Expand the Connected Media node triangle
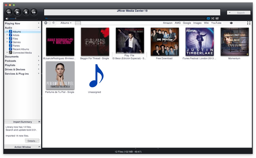 pos(7,52)
